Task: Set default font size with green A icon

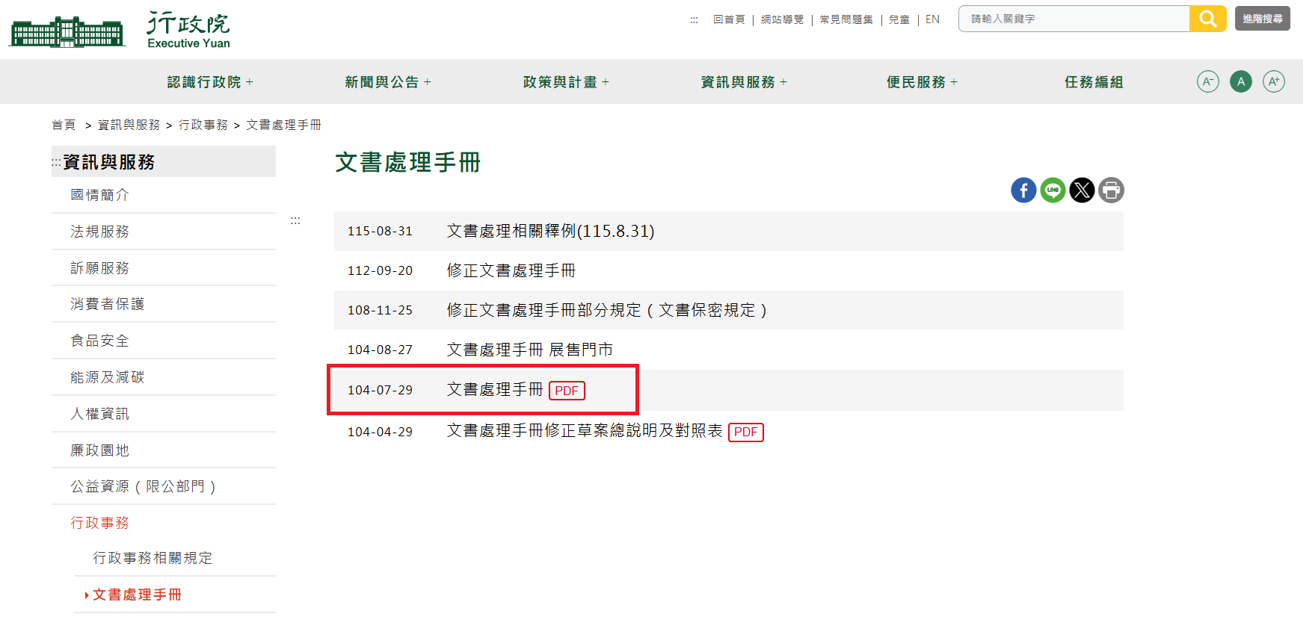Action: [1241, 81]
